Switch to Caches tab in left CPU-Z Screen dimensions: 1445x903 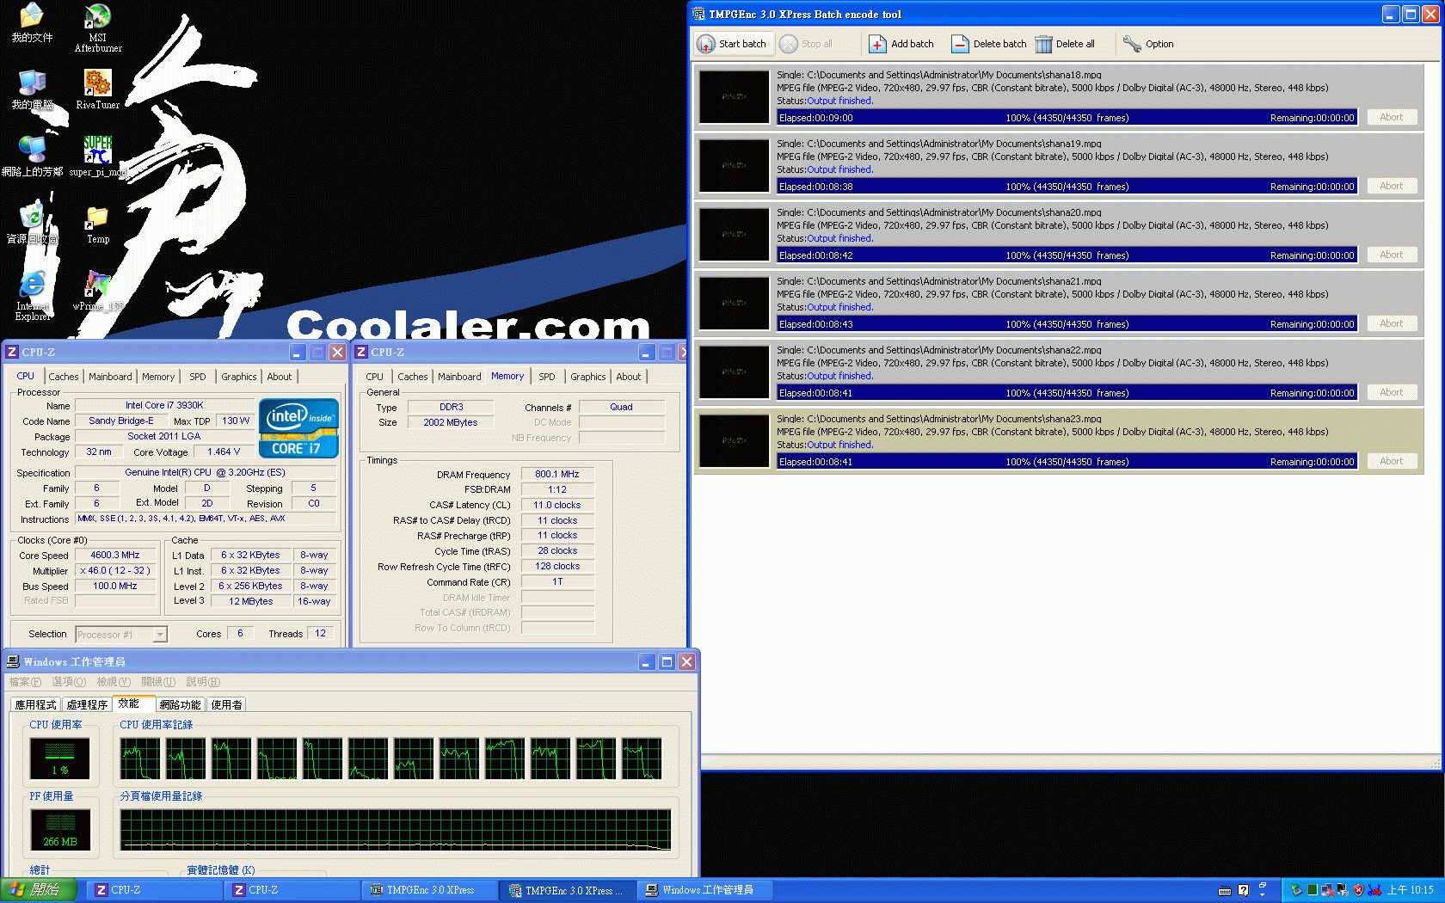64,377
